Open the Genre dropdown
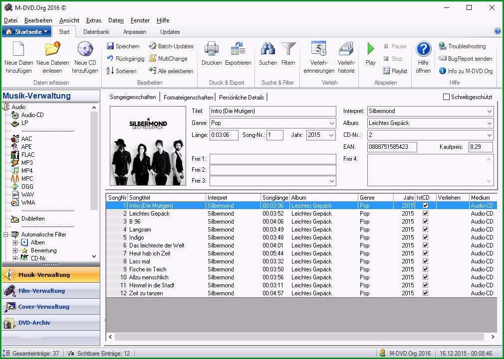The height and width of the screenshot is (359, 504). click(x=332, y=123)
